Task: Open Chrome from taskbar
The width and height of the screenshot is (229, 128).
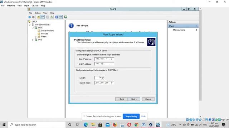Action: tap(136, 125)
